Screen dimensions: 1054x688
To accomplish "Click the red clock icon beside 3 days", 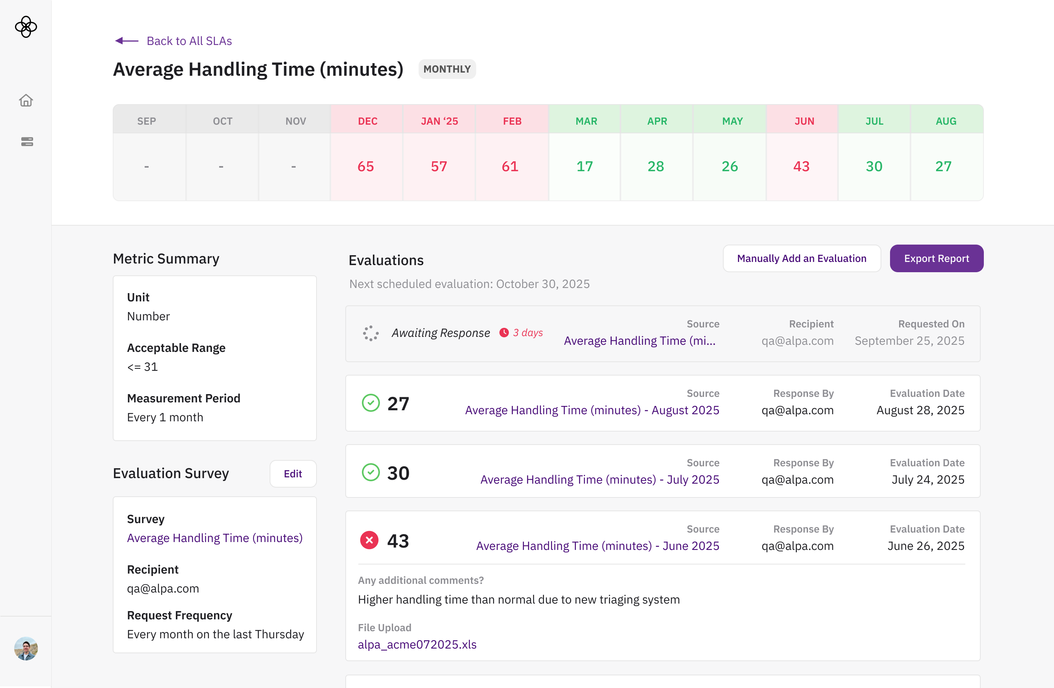I will pyautogui.click(x=504, y=333).
